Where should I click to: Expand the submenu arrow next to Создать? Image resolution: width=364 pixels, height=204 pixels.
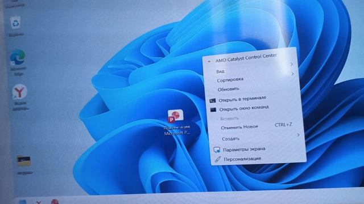tap(298, 135)
